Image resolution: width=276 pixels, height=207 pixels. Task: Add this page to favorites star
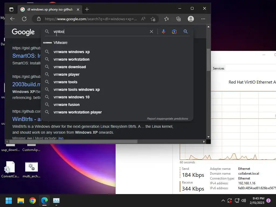(x=153, y=19)
